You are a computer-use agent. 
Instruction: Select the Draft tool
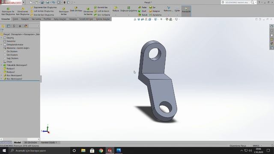pos(142,11)
